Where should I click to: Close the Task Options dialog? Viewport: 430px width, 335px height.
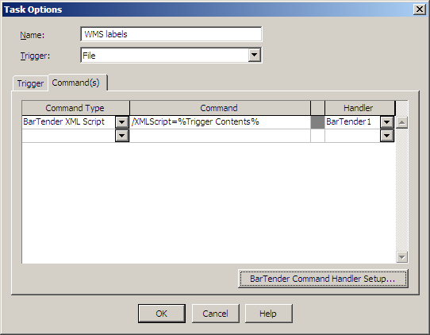pyautogui.click(x=420, y=10)
